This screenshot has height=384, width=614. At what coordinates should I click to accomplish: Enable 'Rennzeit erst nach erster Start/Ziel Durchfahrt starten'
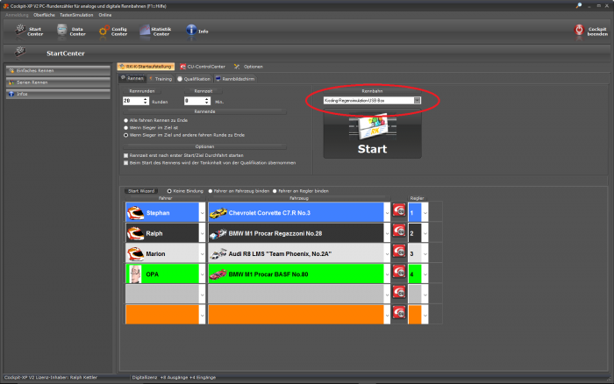[x=127, y=155]
